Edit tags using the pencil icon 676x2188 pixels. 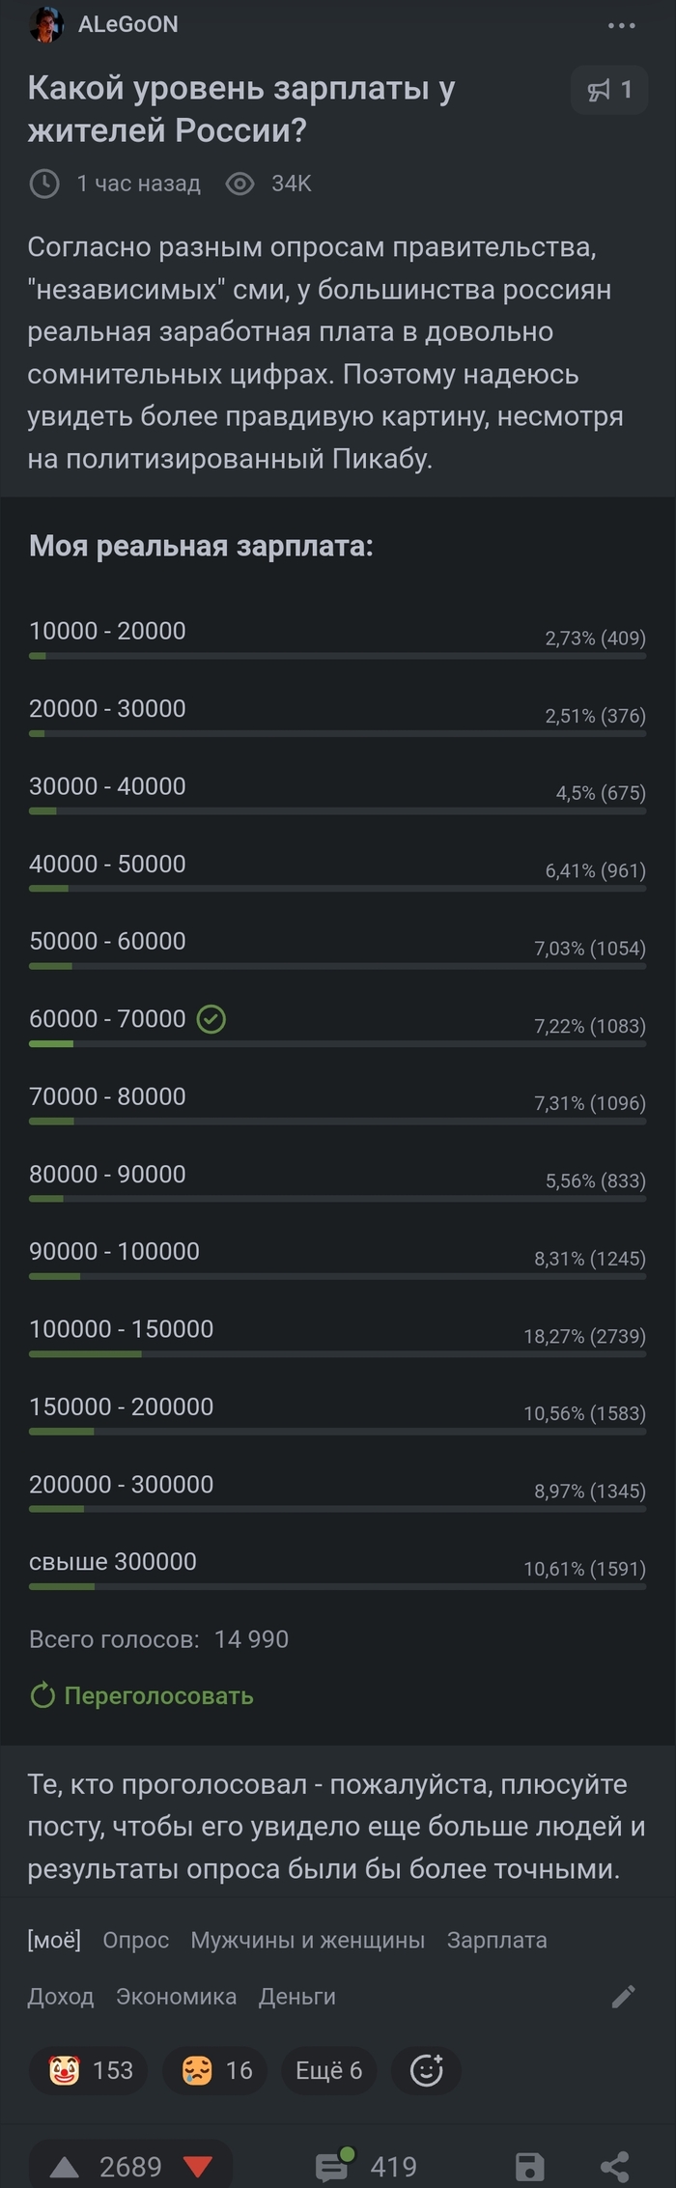pyautogui.click(x=624, y=1996)
